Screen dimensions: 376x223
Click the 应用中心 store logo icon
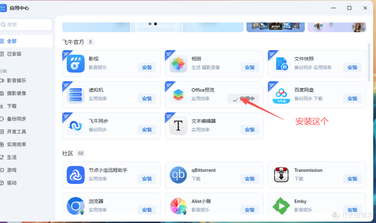[x=3, y=8]
